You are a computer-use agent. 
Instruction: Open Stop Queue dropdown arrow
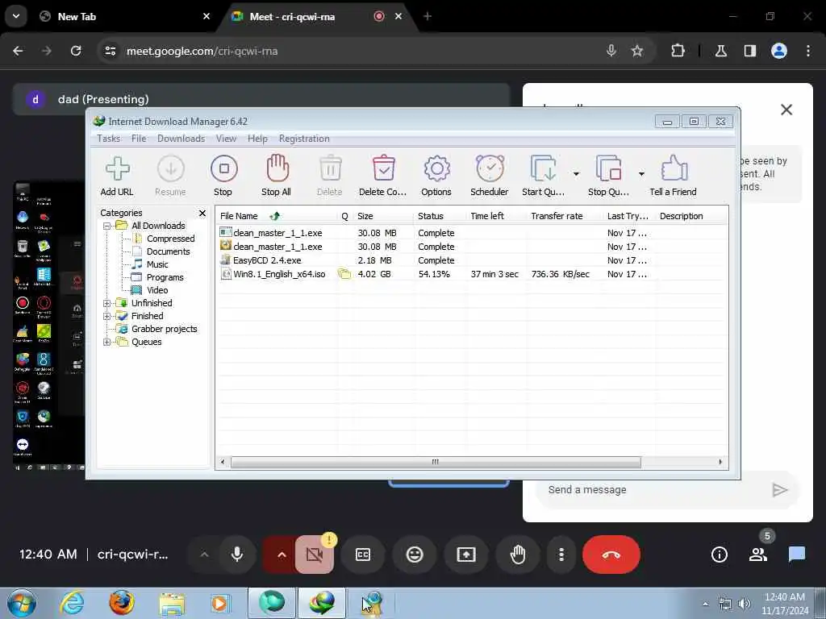(x=641, y=174)
